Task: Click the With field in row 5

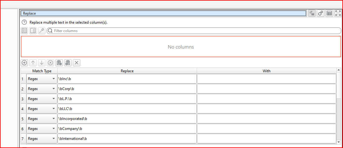Action: tap(266, 119)
